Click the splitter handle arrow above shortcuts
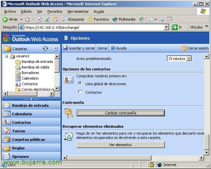Image resolution: width=211 pixels, height=169 pixels. (31, 99)
